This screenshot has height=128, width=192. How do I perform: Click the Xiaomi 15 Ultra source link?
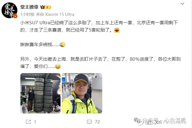(60, 14)
